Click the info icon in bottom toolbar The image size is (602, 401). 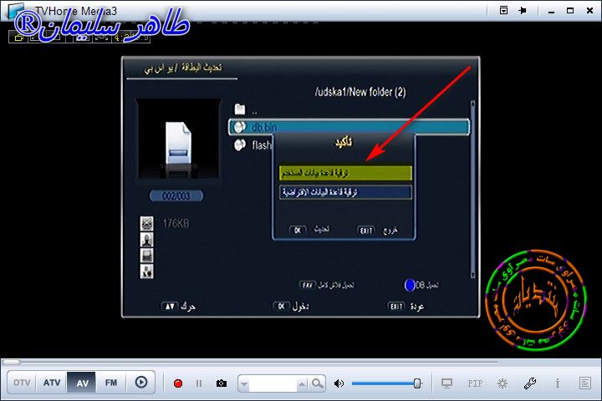click(557, 383)
